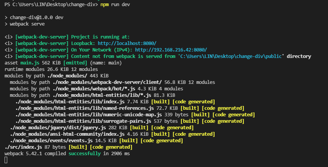This screenshot has height=167, width=328.
Task: Click the '[emitted]' label
Action: click(75, 63)
